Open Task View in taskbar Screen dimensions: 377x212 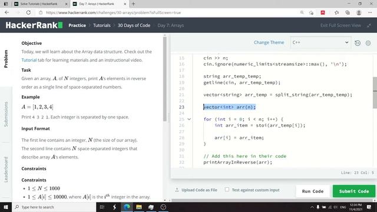click(102, 207)
